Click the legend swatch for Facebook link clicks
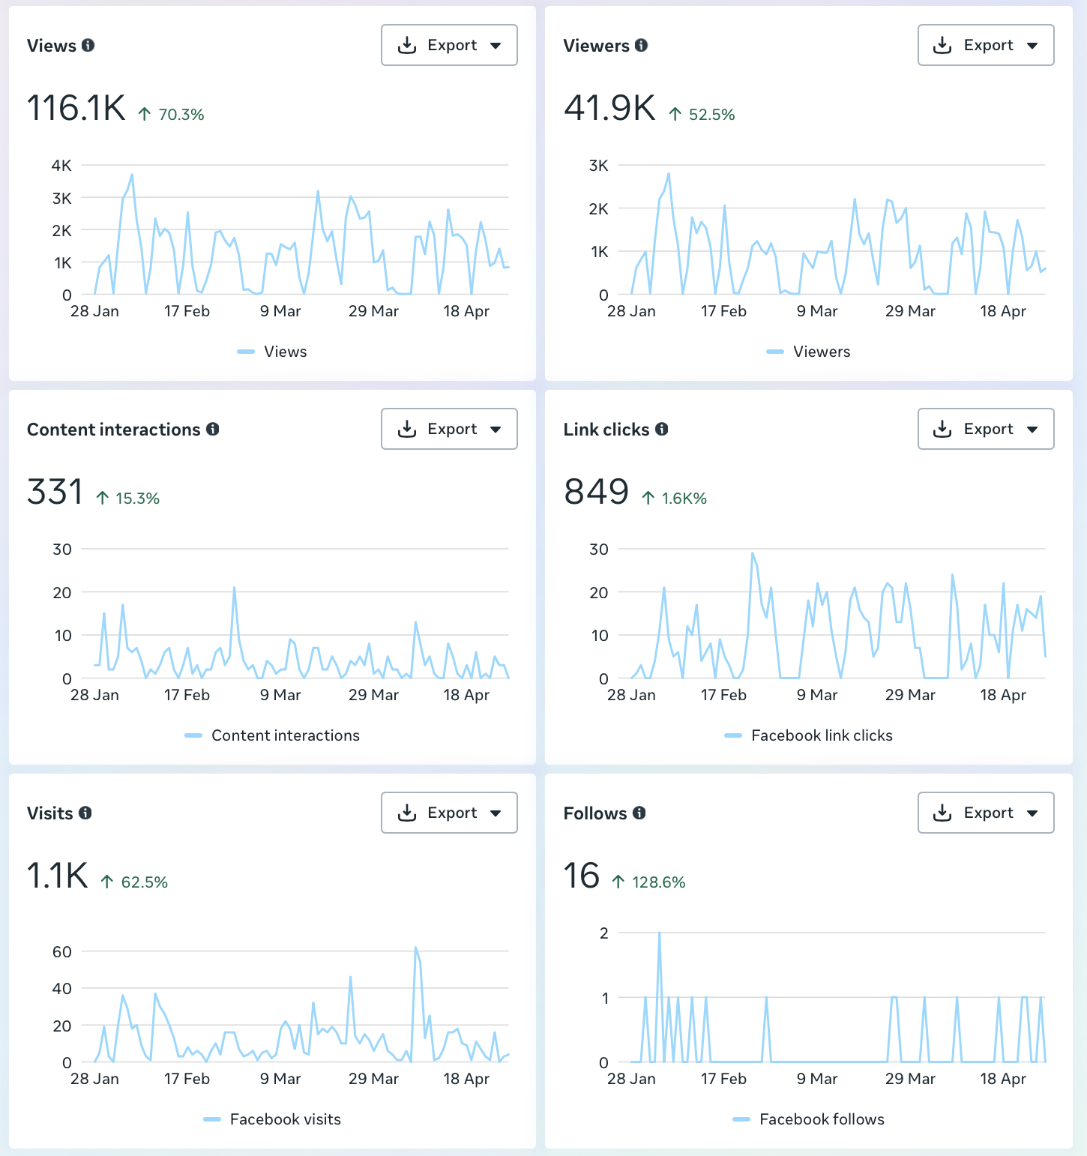 [x=733, y=735]
